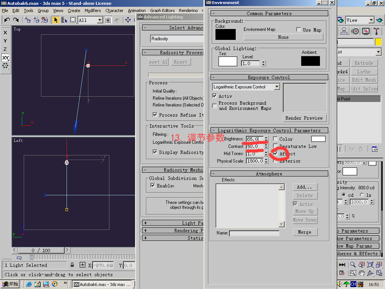Screen dimensions: 385x289
Task: Expand the Statistics rollout
Action: click(x=173, y=238)
